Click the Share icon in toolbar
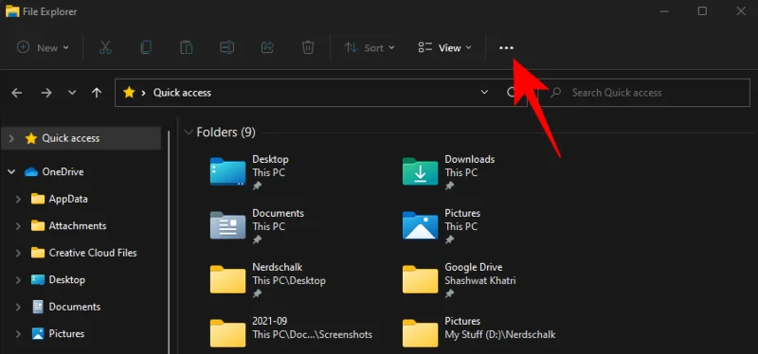Image resolution: width=758 pixels, height=354 pixels. [267, 47]
